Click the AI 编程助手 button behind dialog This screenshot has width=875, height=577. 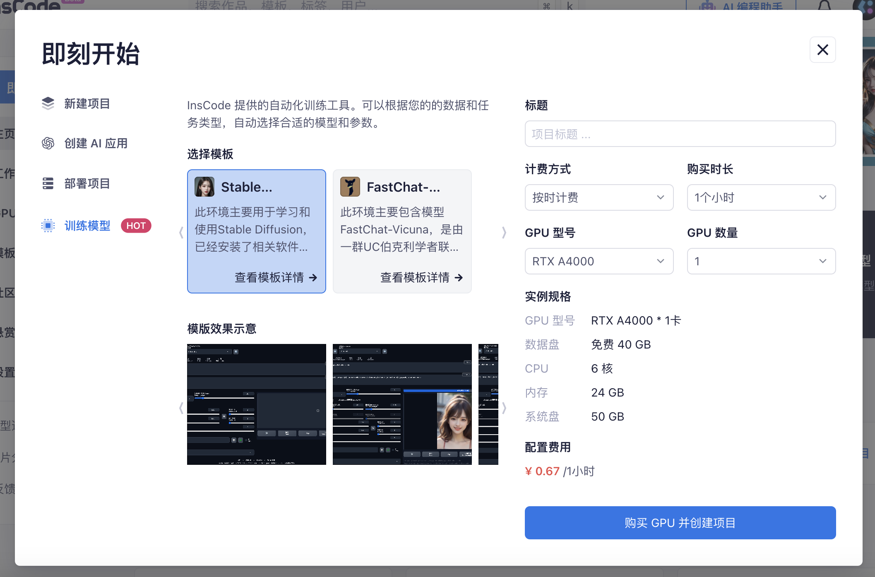coord(741,5)
